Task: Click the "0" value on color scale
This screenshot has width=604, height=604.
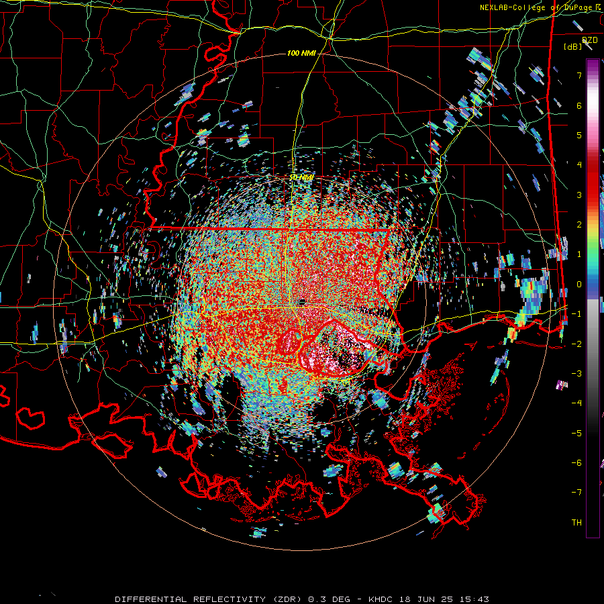Action: click(579, 285)
